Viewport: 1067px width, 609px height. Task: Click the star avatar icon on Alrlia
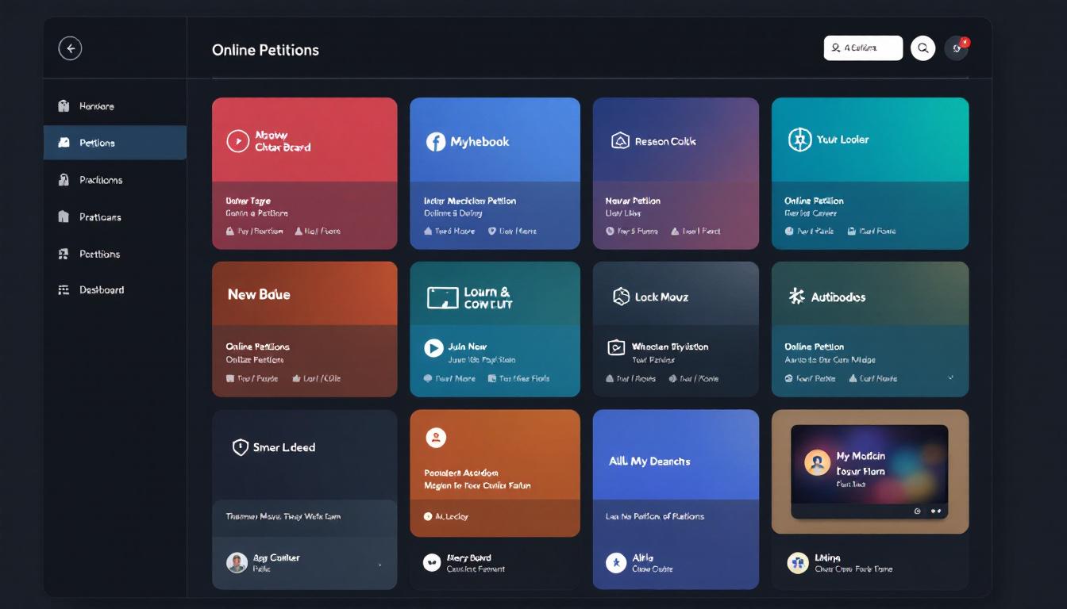pyautogui.click(x=615, y=562)
